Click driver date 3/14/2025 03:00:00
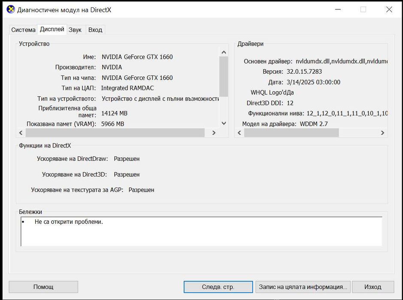The width and height of the screenshot is (403, 300). tap(313, 82)
